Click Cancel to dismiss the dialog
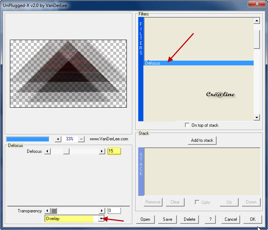 pos(231,219)
